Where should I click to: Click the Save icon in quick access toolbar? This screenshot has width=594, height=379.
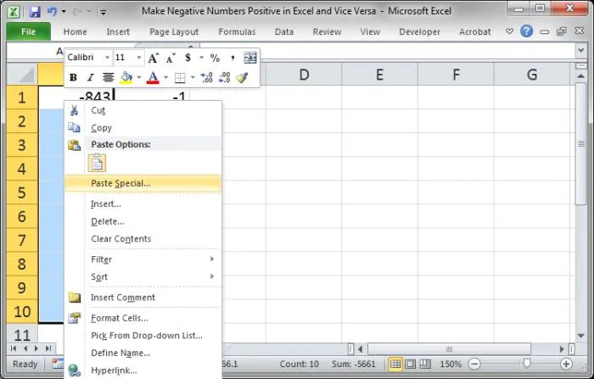click(35, 11)
